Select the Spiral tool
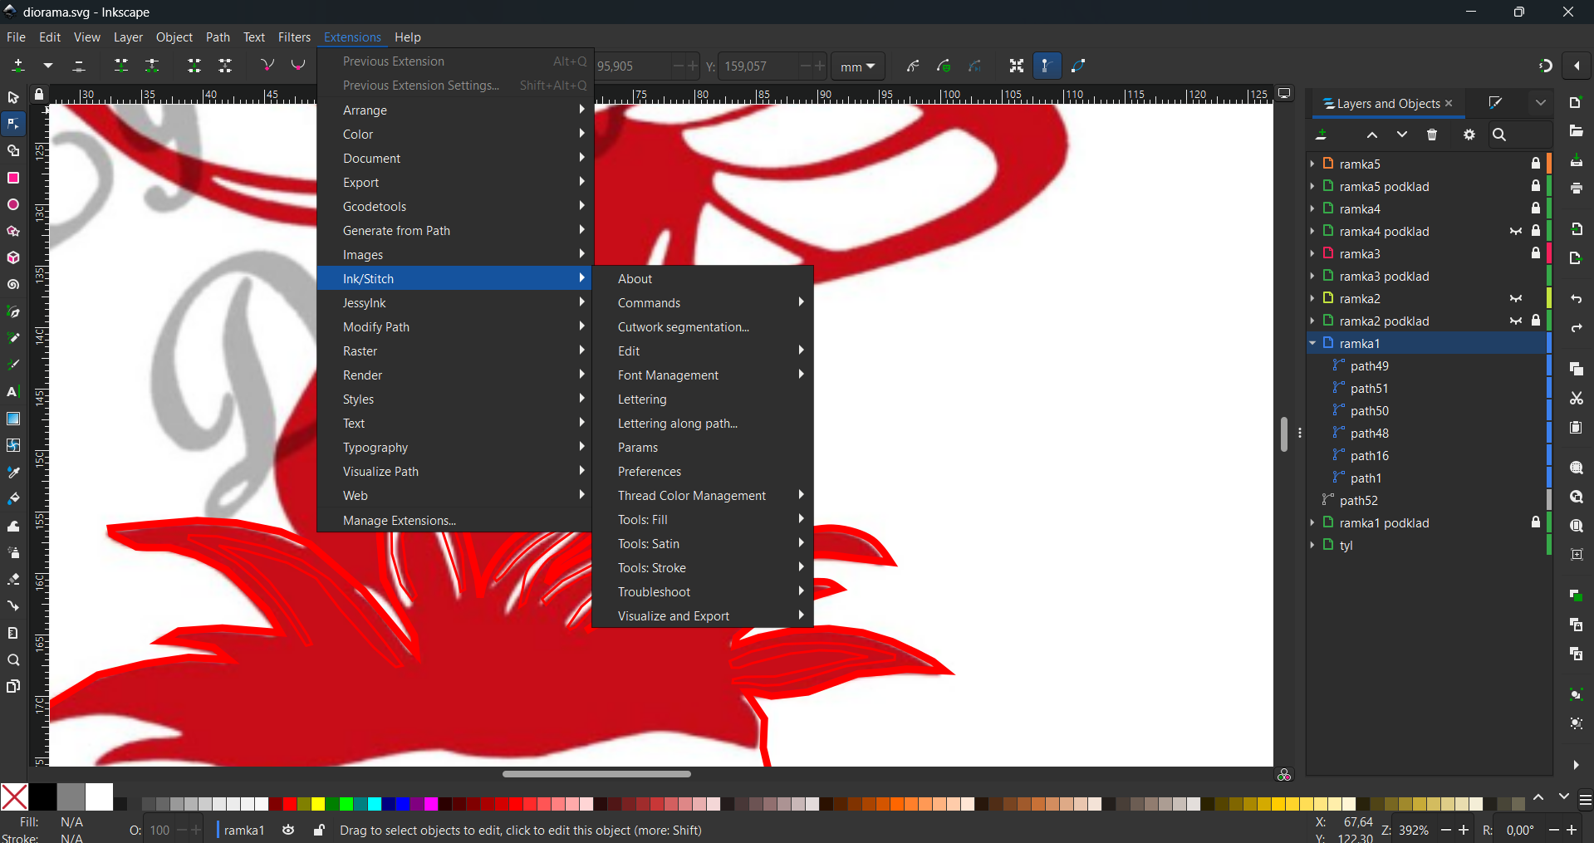1594x843 pixels. 13,285
